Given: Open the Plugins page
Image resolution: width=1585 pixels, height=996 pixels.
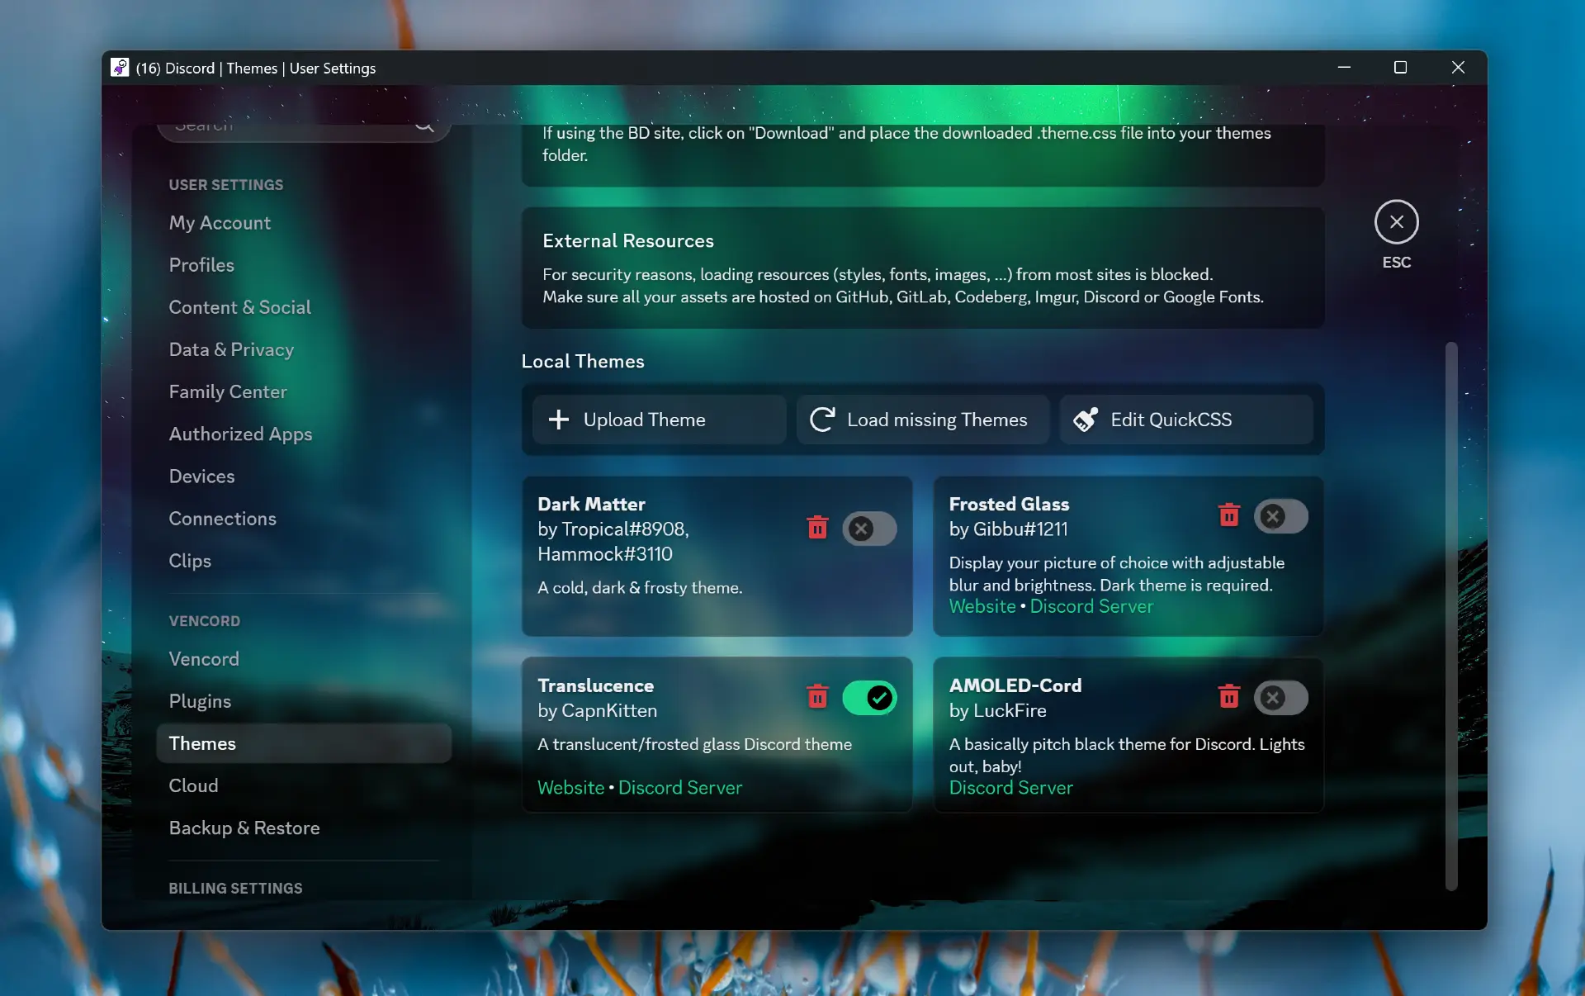Looking at the screenshot, I should [303, 701].
